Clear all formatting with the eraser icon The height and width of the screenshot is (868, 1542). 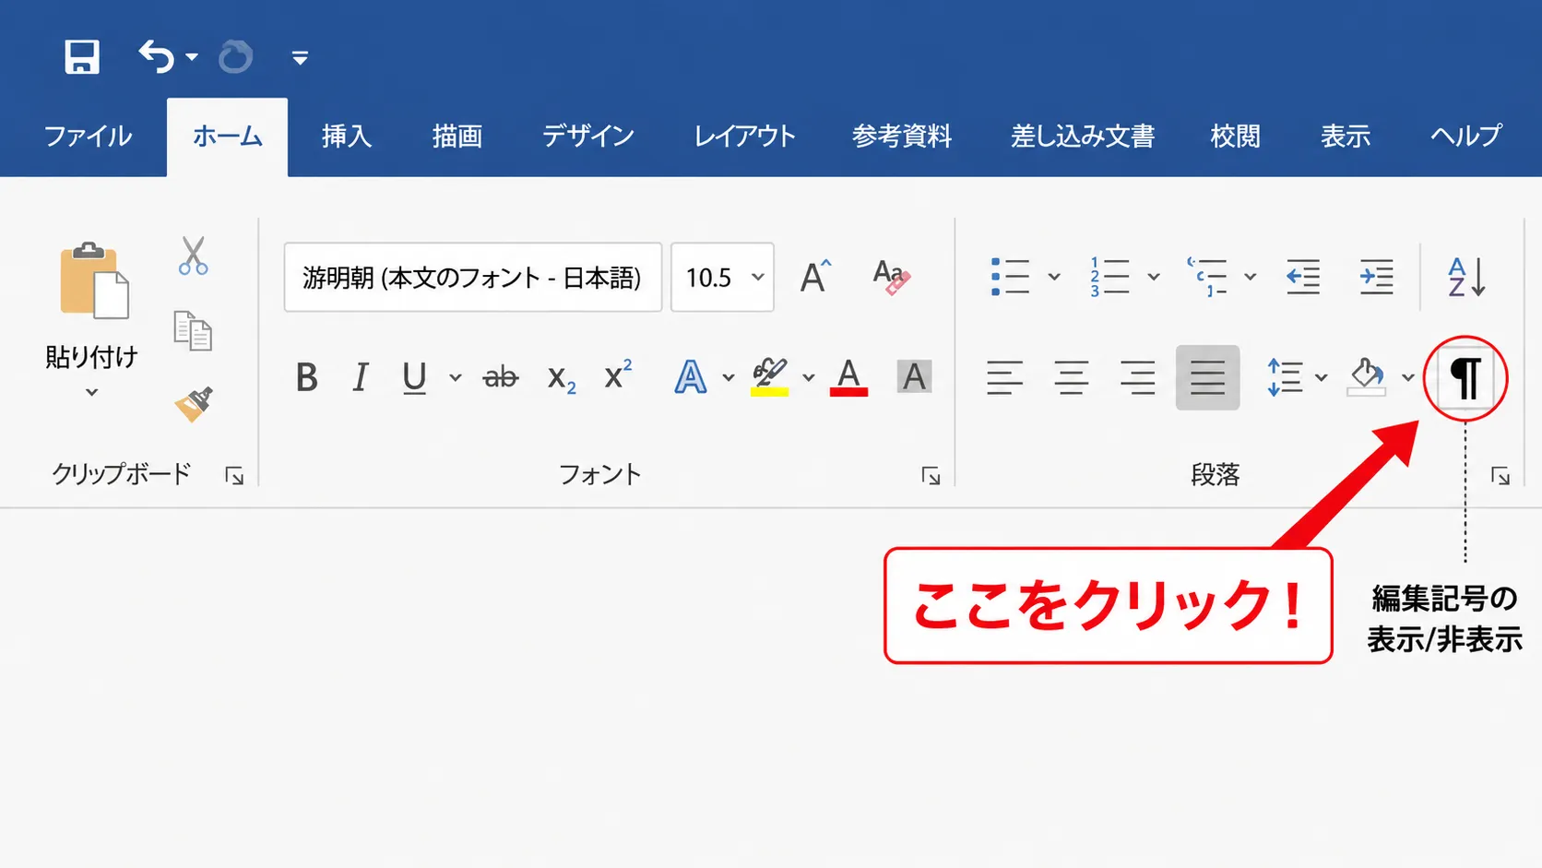(891, 277)
